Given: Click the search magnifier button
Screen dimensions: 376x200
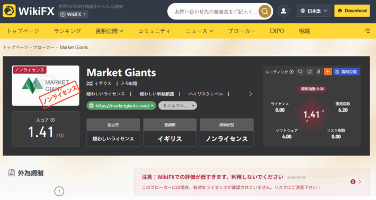Looking at the screenshot, I should pyautogui.click(x=265, y=11).
